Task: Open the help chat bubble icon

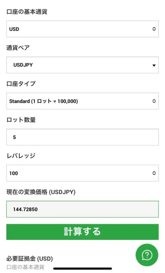Action: [x=147, y=255]
